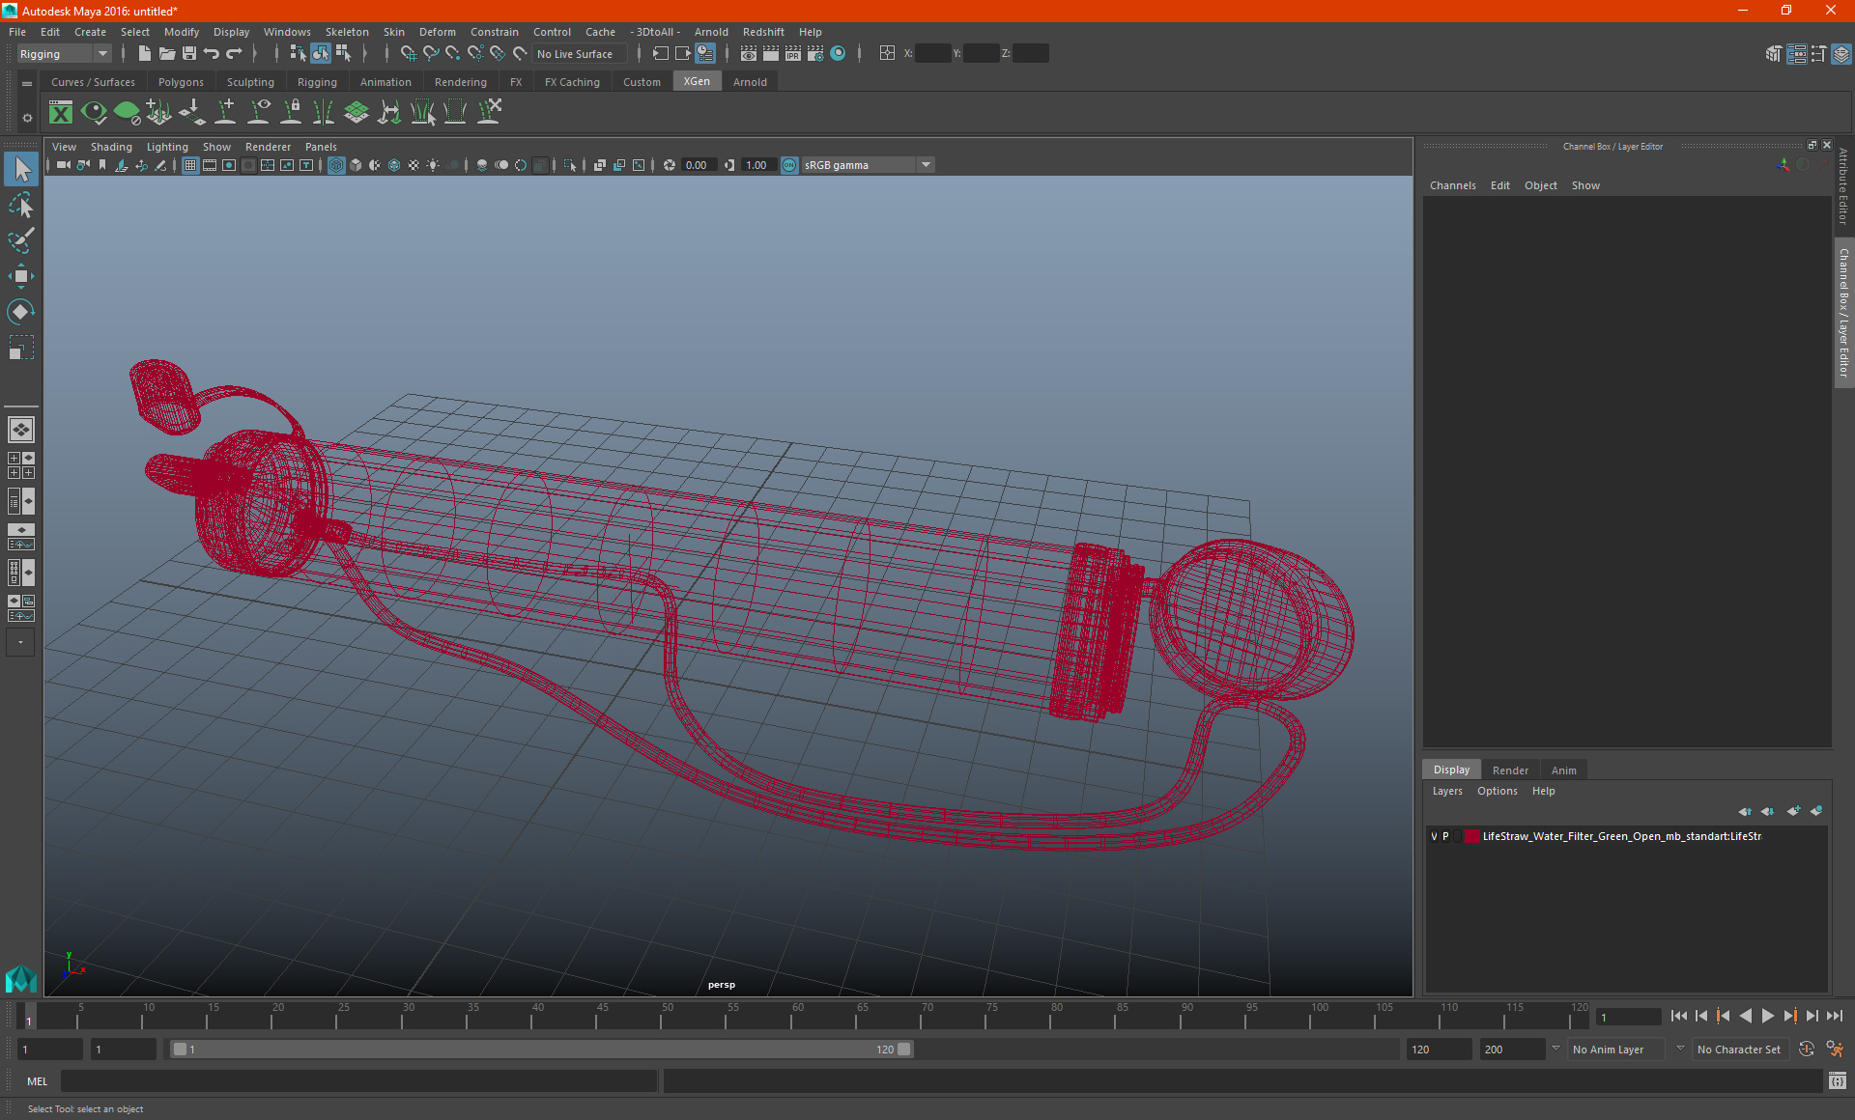Switch to the FX Caching shelf tab
The height and width of the screenshot is (1120, 1855).
click(x=572, y=82)
